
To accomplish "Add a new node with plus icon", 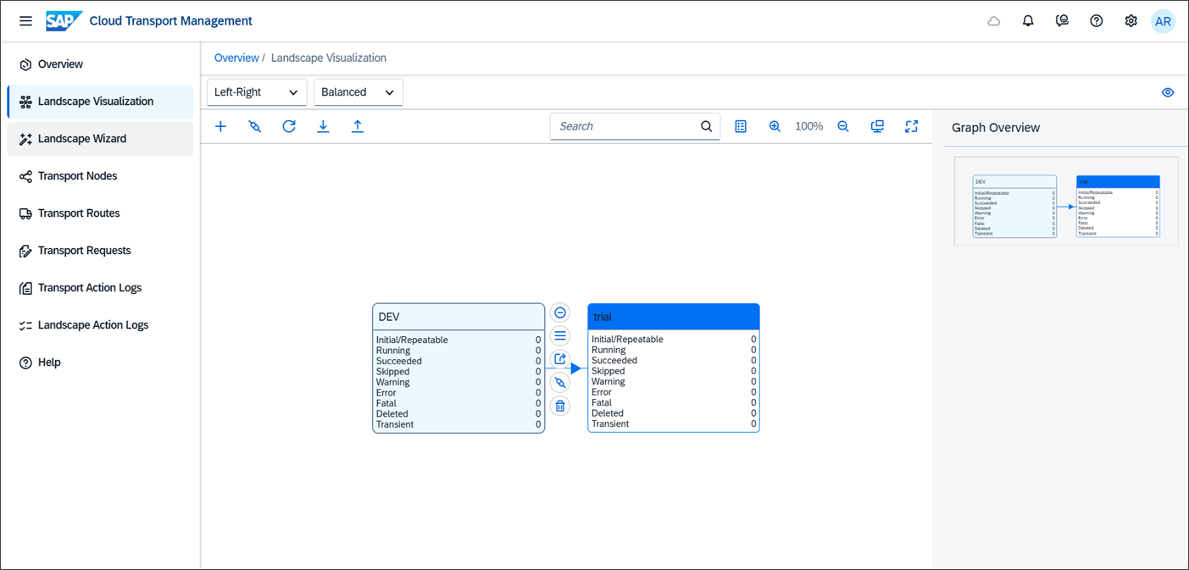I will pyautogui.click(x=220, y=126).
